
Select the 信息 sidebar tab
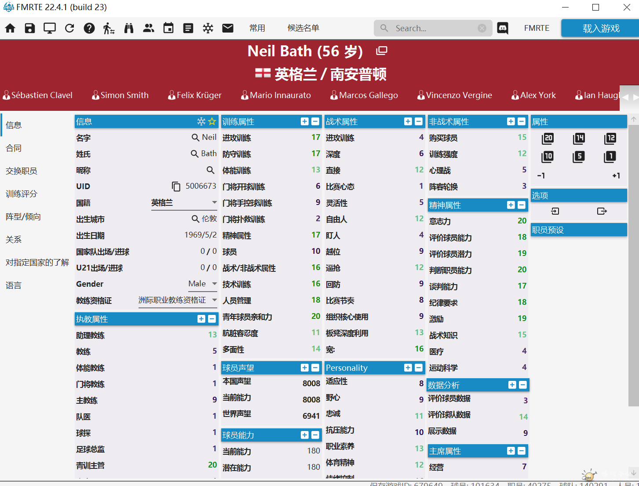click(x=36, y=125)
